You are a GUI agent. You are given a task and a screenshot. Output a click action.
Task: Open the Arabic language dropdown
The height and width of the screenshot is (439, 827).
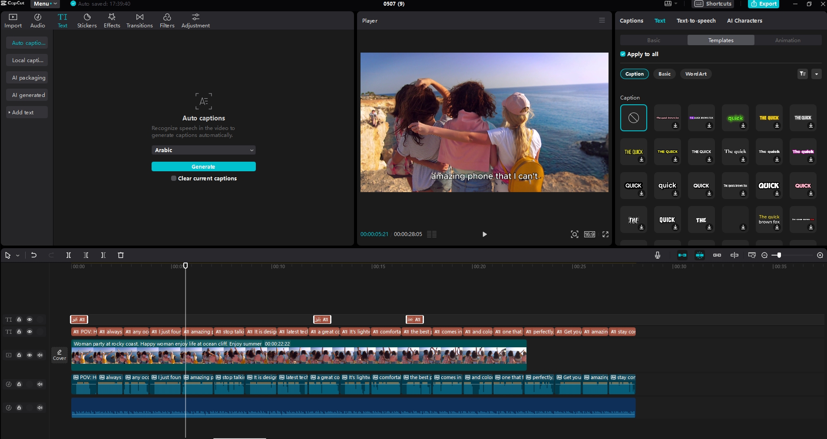tap(203, 150)
